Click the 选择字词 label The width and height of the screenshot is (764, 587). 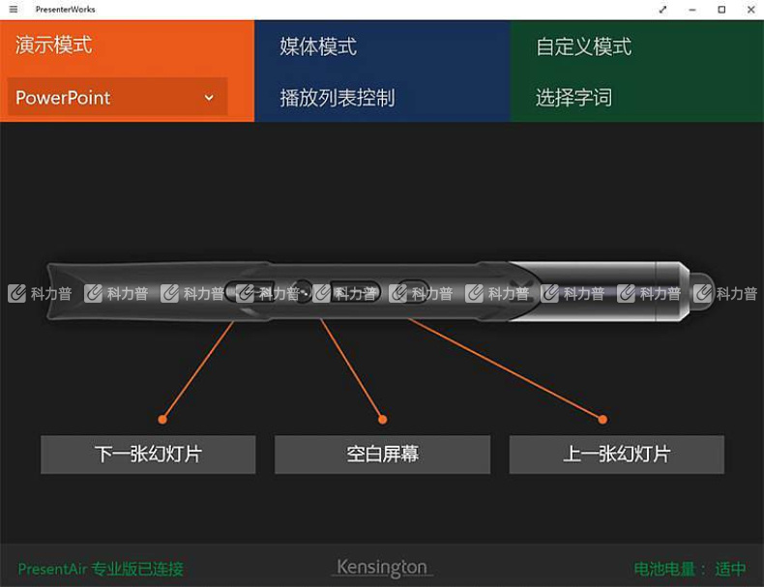(x=574, y=98)
